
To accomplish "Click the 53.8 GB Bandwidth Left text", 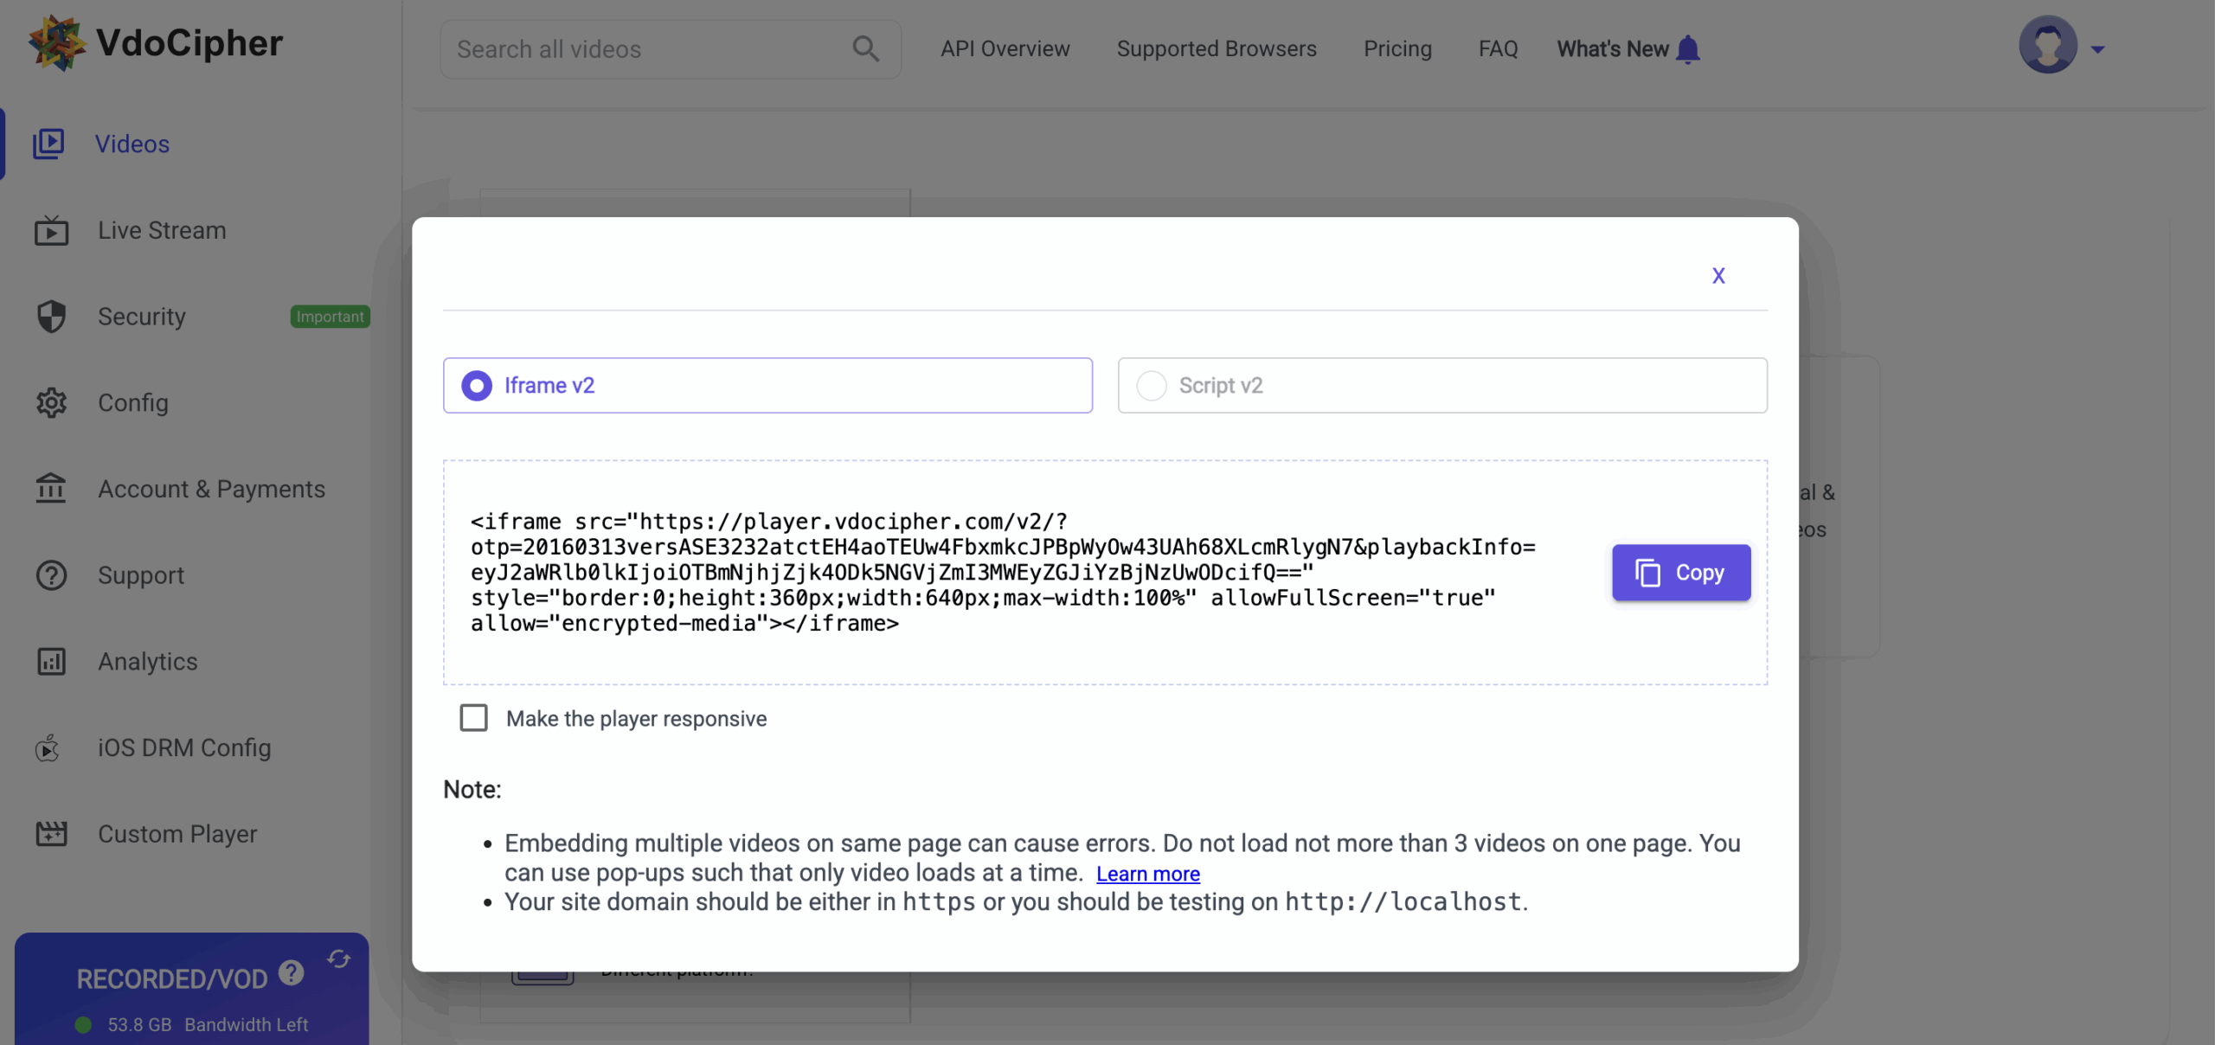I will click(208, 1024).
